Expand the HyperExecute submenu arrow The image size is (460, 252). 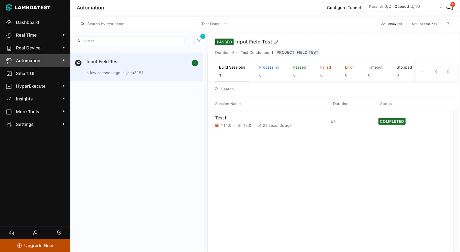tap(64, 86)
